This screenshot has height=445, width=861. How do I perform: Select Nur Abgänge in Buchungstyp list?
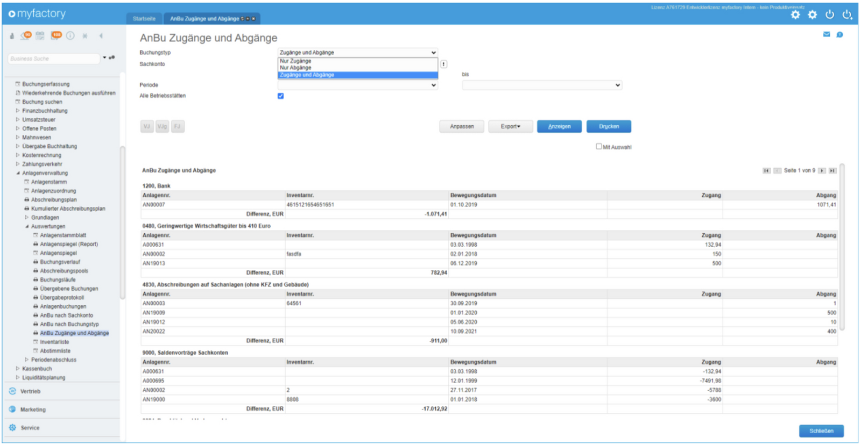tap(358, 68)
